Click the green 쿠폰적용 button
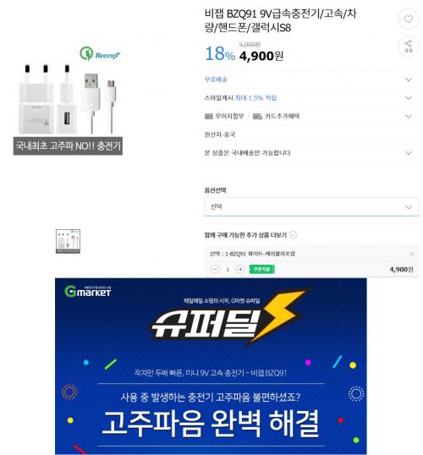 261,269
